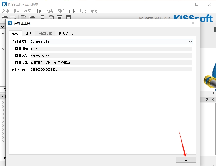The image size is (216, 166).
Task: Close the KISSsoft main window
Action: click(x=210, y=4)
